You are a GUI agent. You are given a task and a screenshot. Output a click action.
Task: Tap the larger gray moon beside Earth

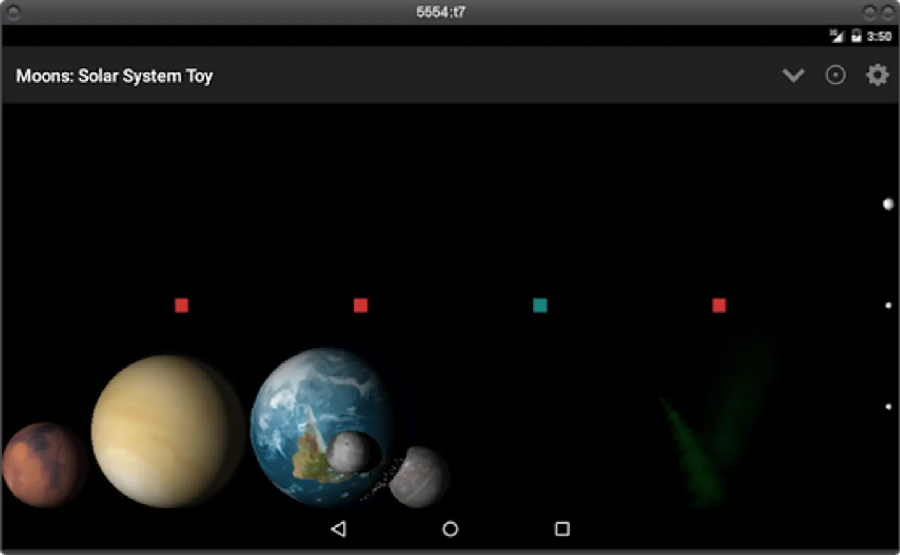(x=419, y=477)
